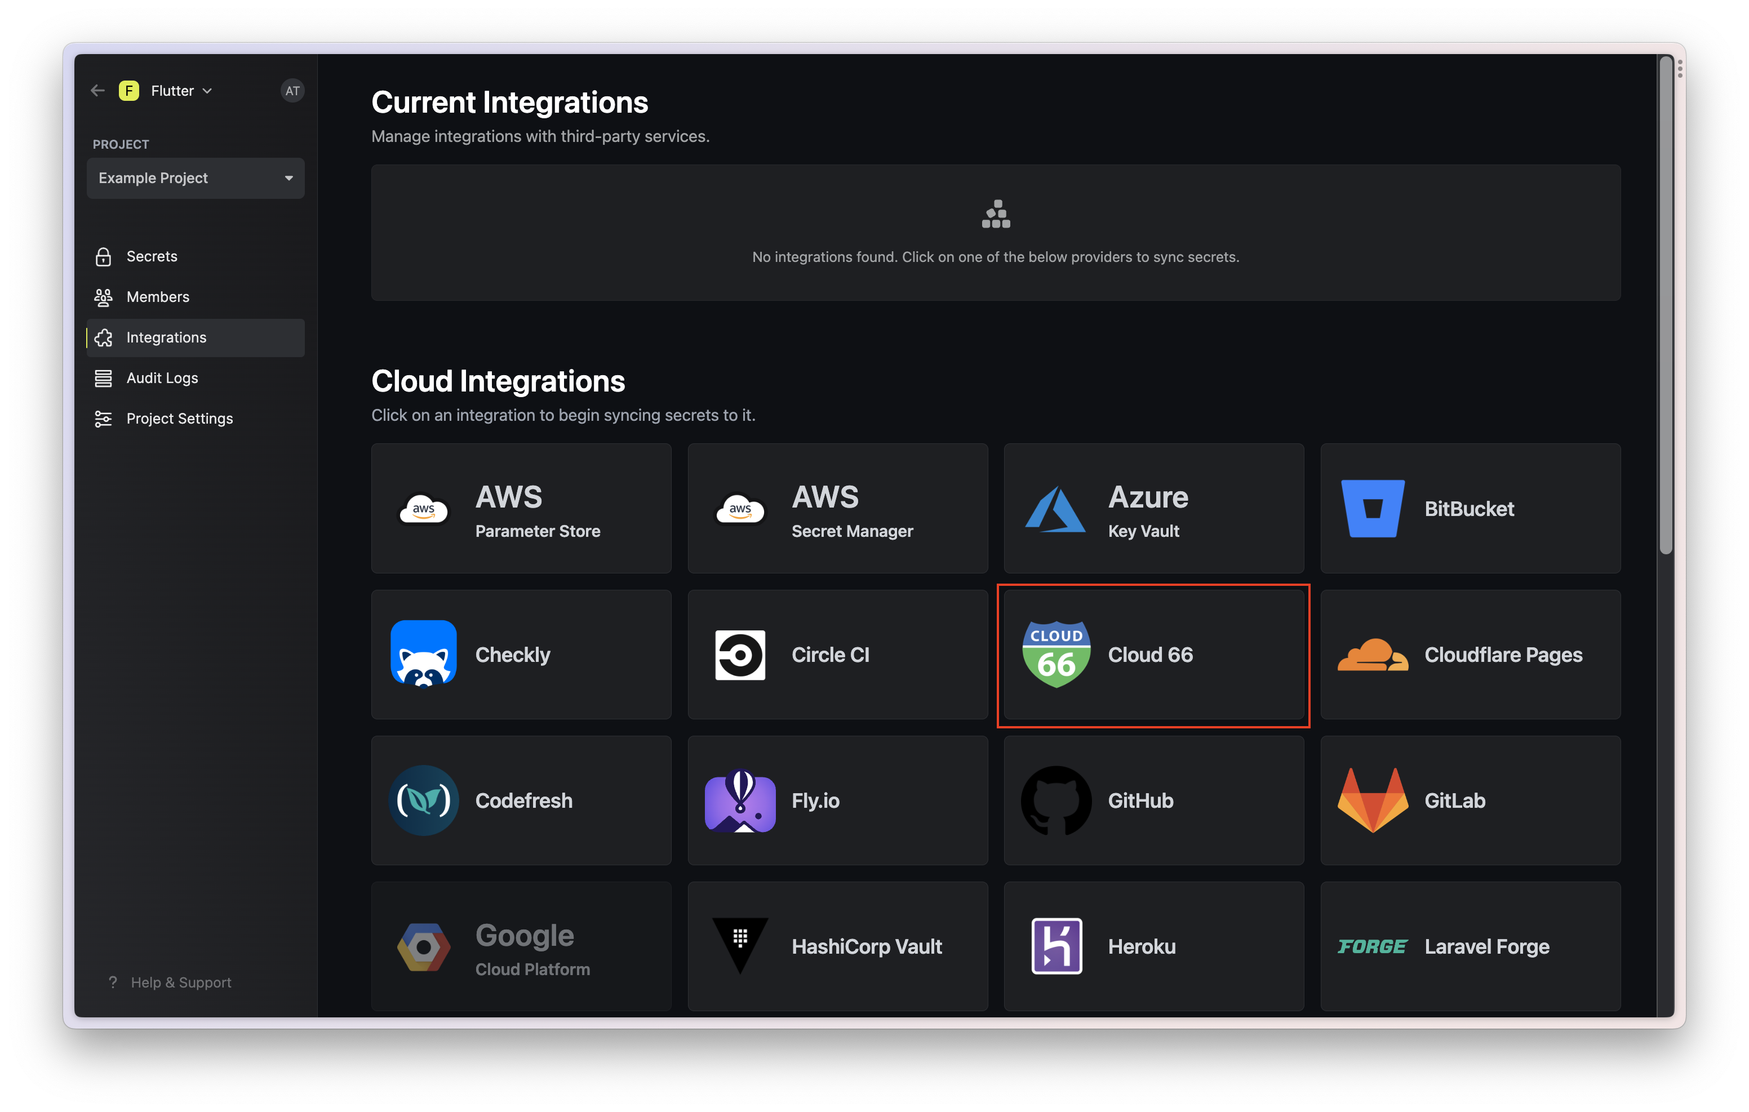Select the Azure Key Vault logo
The width and height of the screenshot is (1749, 1112).
[1056, 509]
